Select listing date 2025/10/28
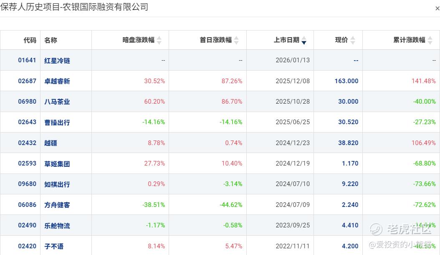The height and width of the screenshot is (255, 440). pyautogui.click(x=293, y=102)
